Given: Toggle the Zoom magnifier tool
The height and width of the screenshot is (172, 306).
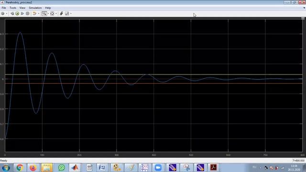Looking at the screenshot, I should tap(44, 13).
